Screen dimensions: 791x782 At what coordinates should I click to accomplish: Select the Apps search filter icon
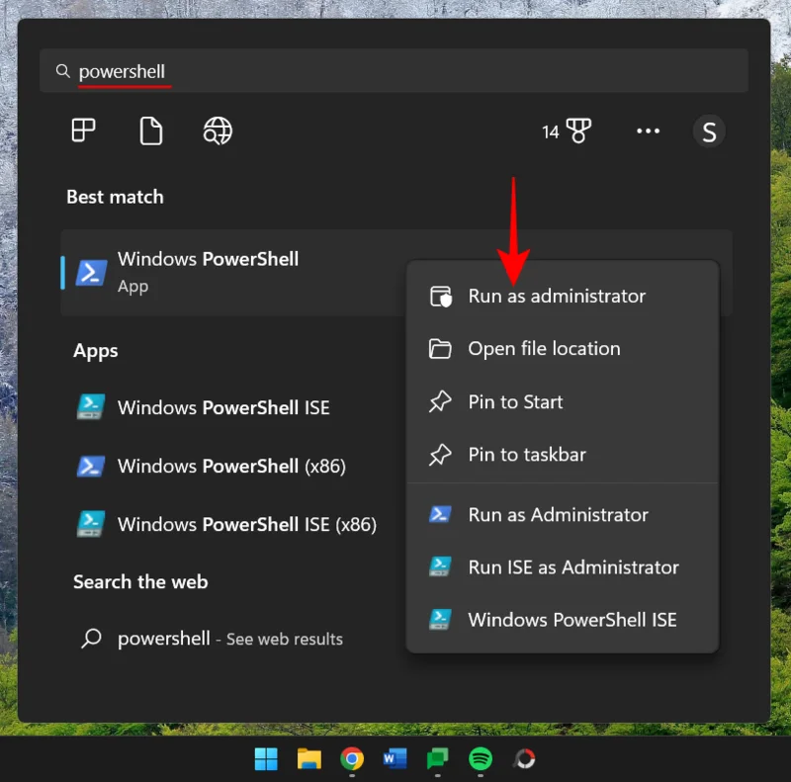83,130
